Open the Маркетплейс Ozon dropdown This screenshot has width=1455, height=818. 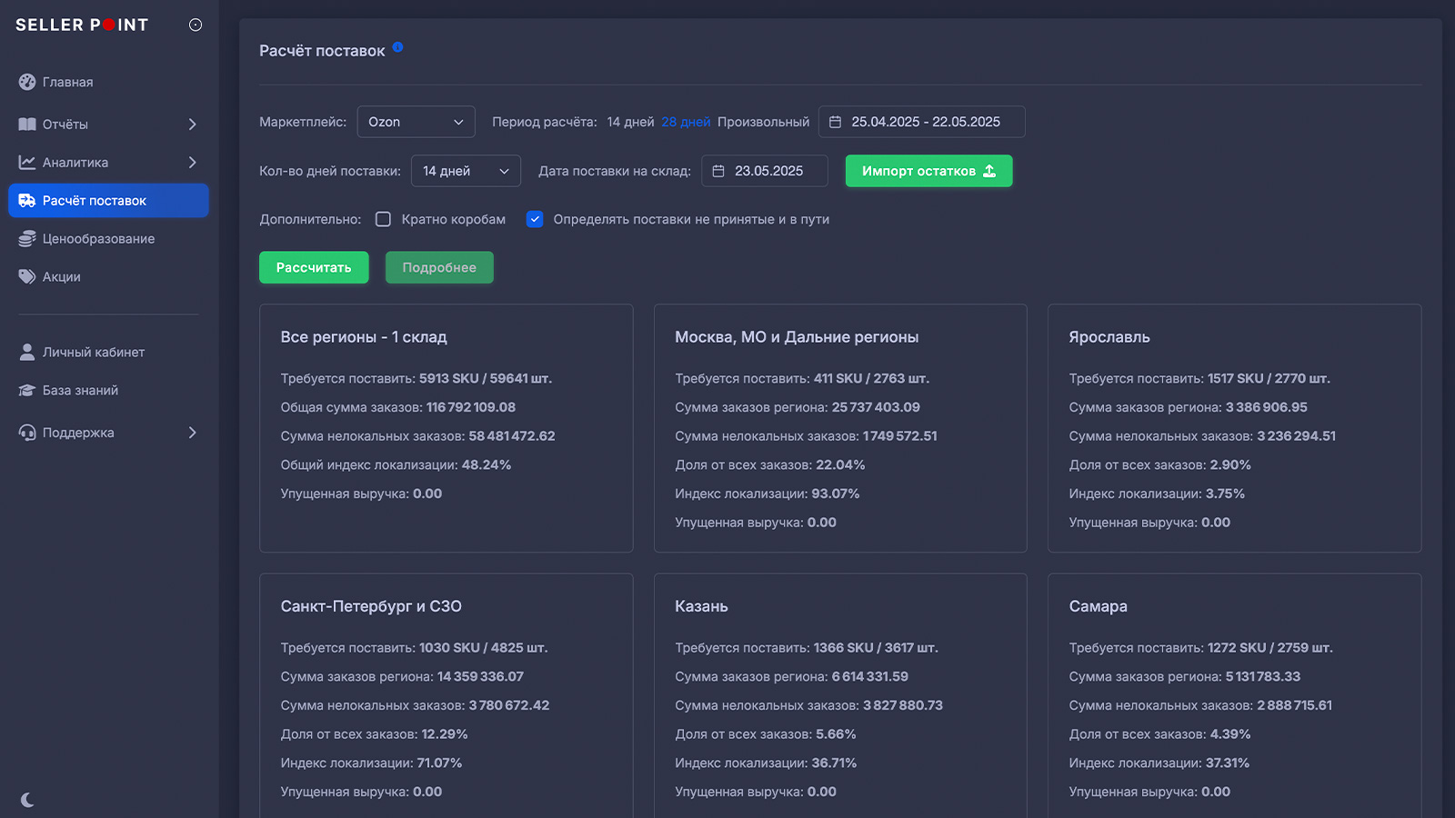click(416, 122)
